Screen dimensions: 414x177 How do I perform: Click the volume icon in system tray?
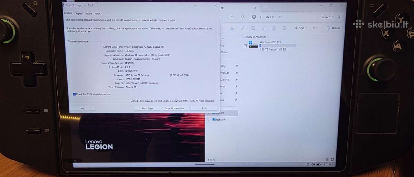click(x=313, y=165)
